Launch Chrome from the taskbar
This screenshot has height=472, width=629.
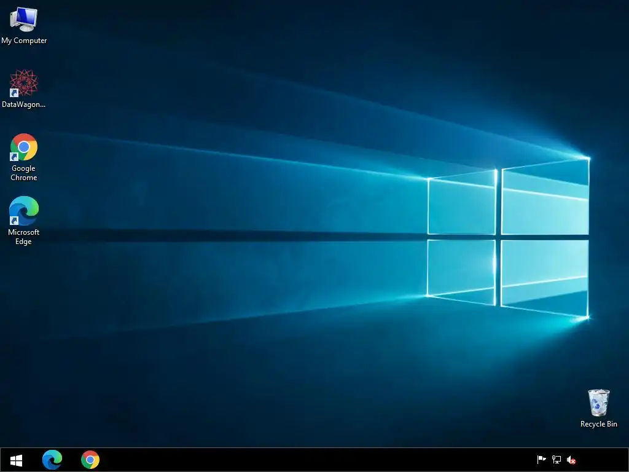click(90, 460)
